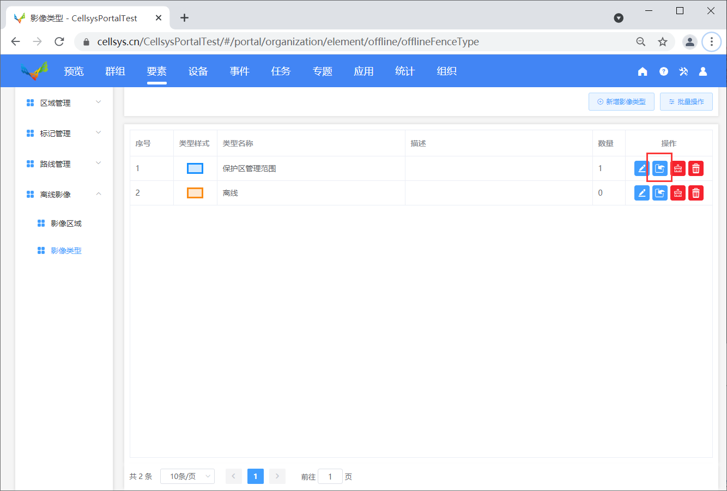
Task: Expand the 标记管理 sidebar menu
Action: [x=64, y=133]
